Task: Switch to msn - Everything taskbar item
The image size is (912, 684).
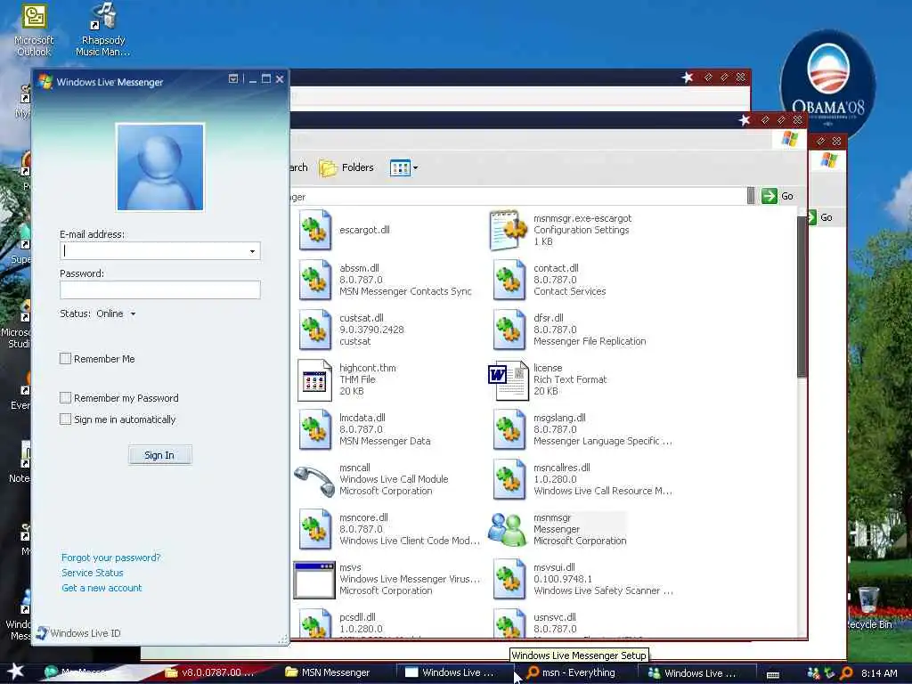Action: pos(571,672)
